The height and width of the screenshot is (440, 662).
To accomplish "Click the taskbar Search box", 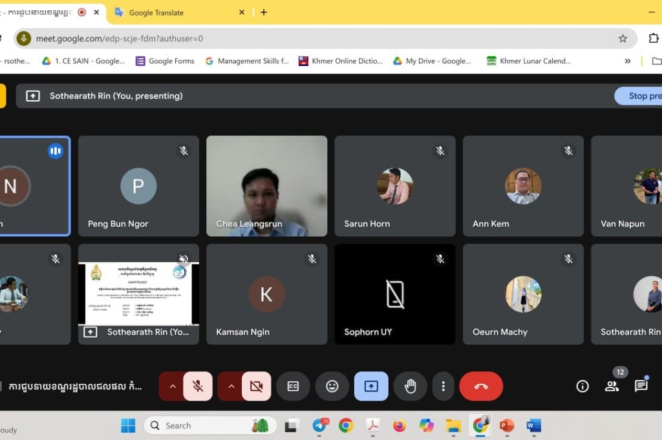I will click(210, 426).
